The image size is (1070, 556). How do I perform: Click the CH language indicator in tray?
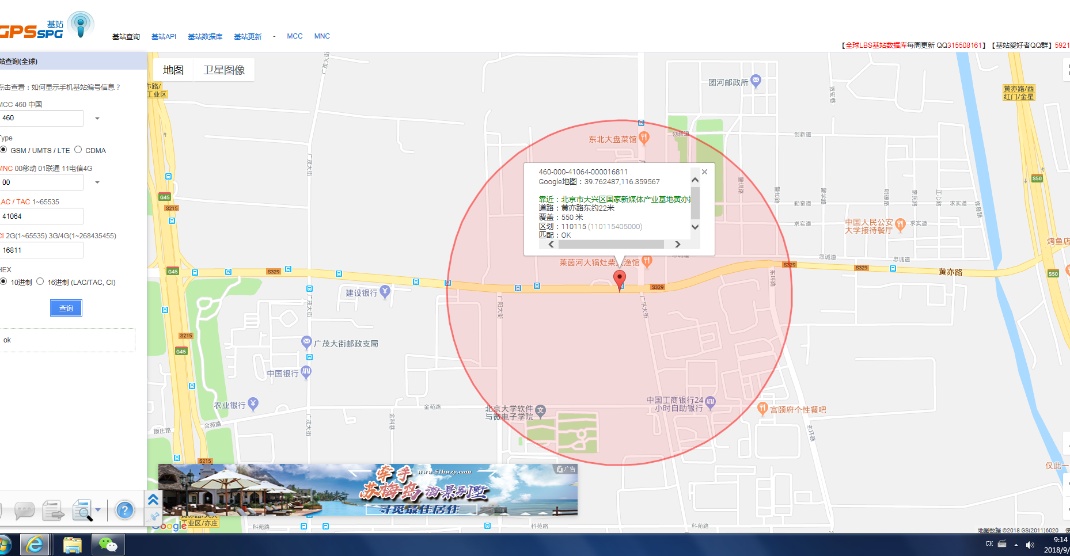pyautogui.click(x=989, y=544)
